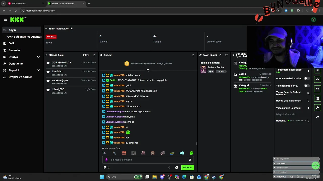The width and height of the screenshot is (323, 181).
Task: Select the green blob emote
Action: 191,153
